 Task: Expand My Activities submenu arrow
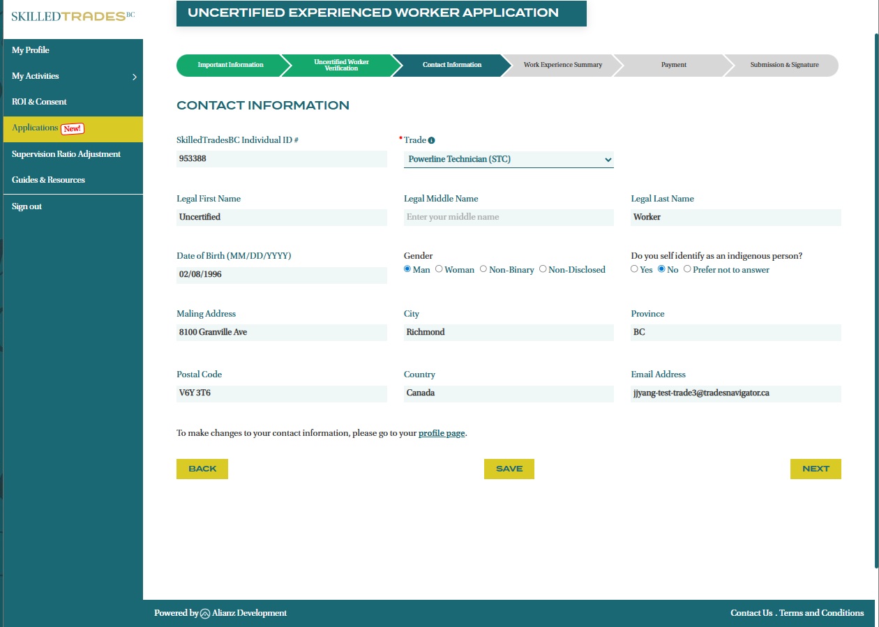135,77
